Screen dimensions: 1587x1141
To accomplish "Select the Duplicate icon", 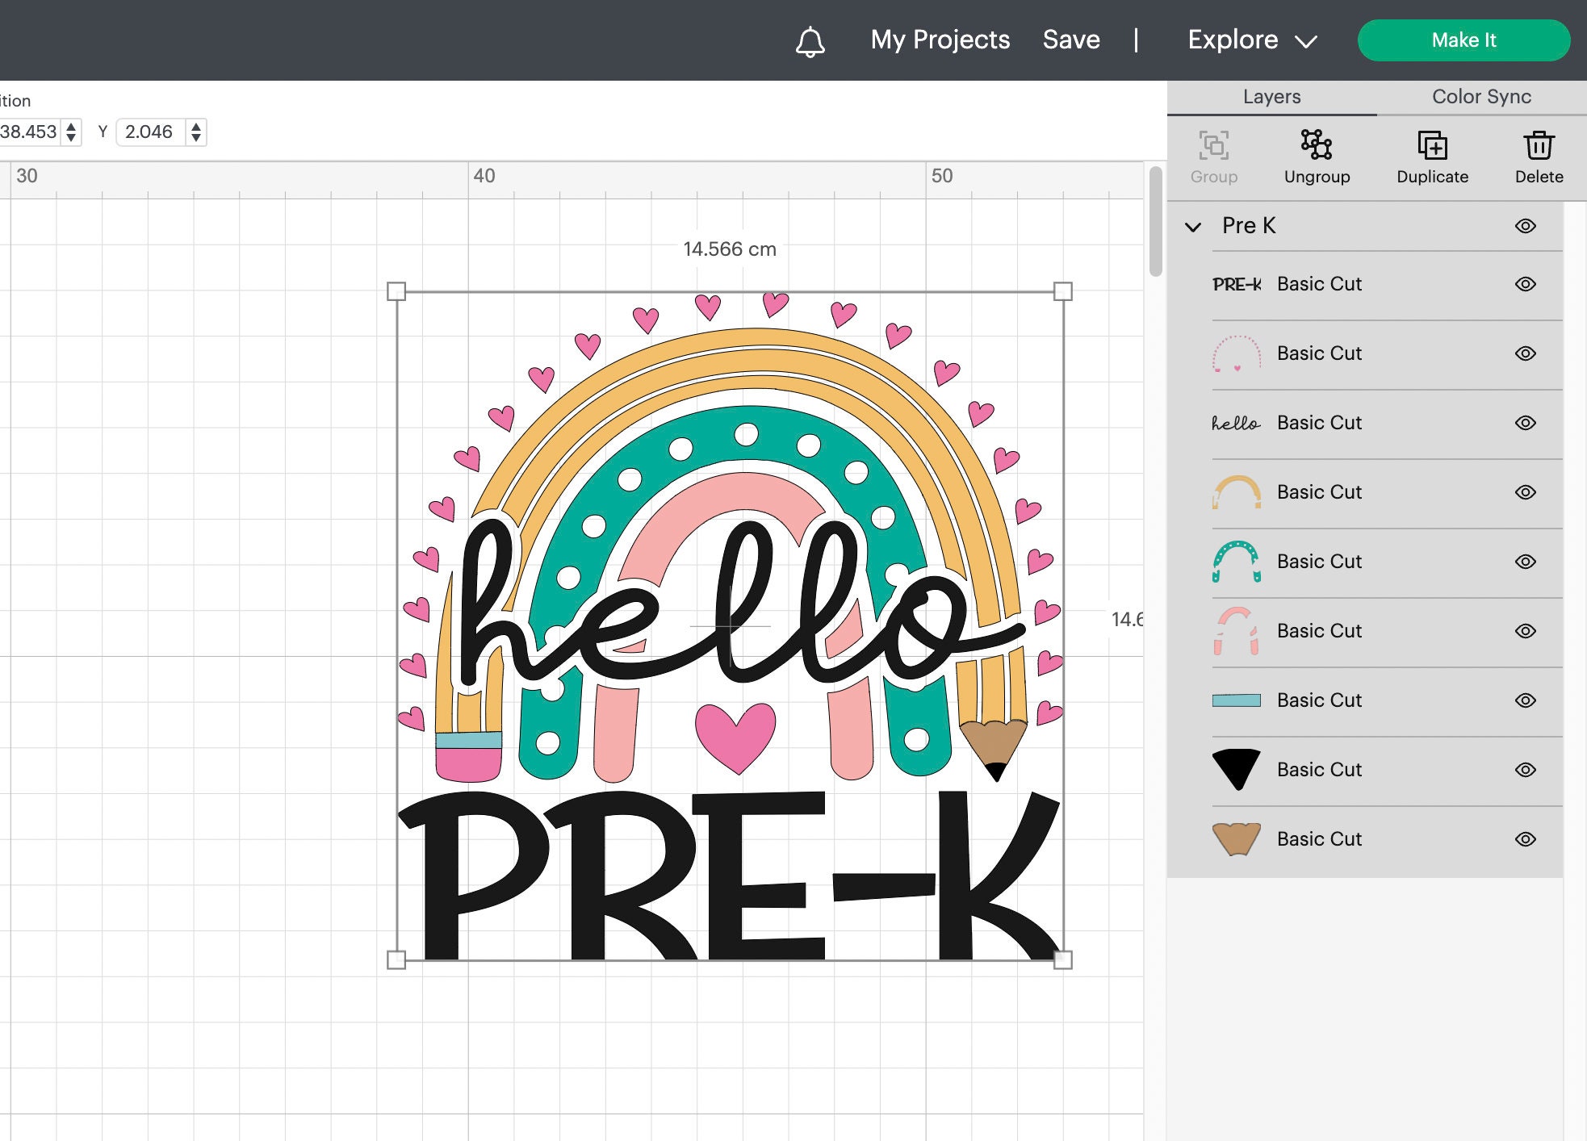I will click(1432, 156).
